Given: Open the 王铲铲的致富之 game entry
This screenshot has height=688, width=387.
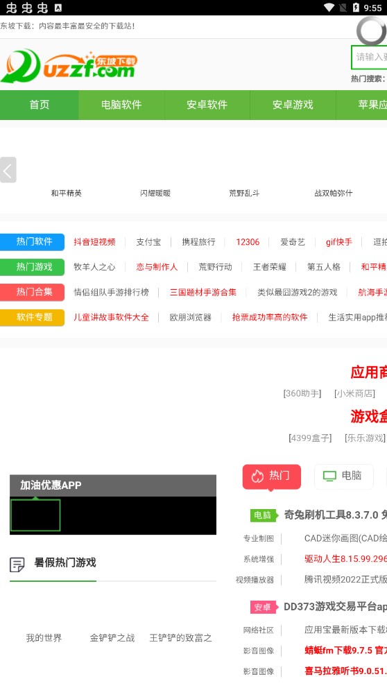Looking at the screenshot, I should (181, 638).
